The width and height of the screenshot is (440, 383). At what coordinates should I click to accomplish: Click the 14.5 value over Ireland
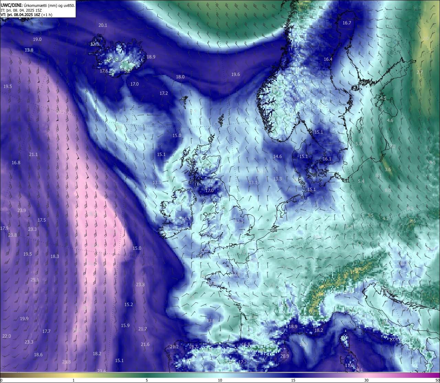[x=186, y=219]
